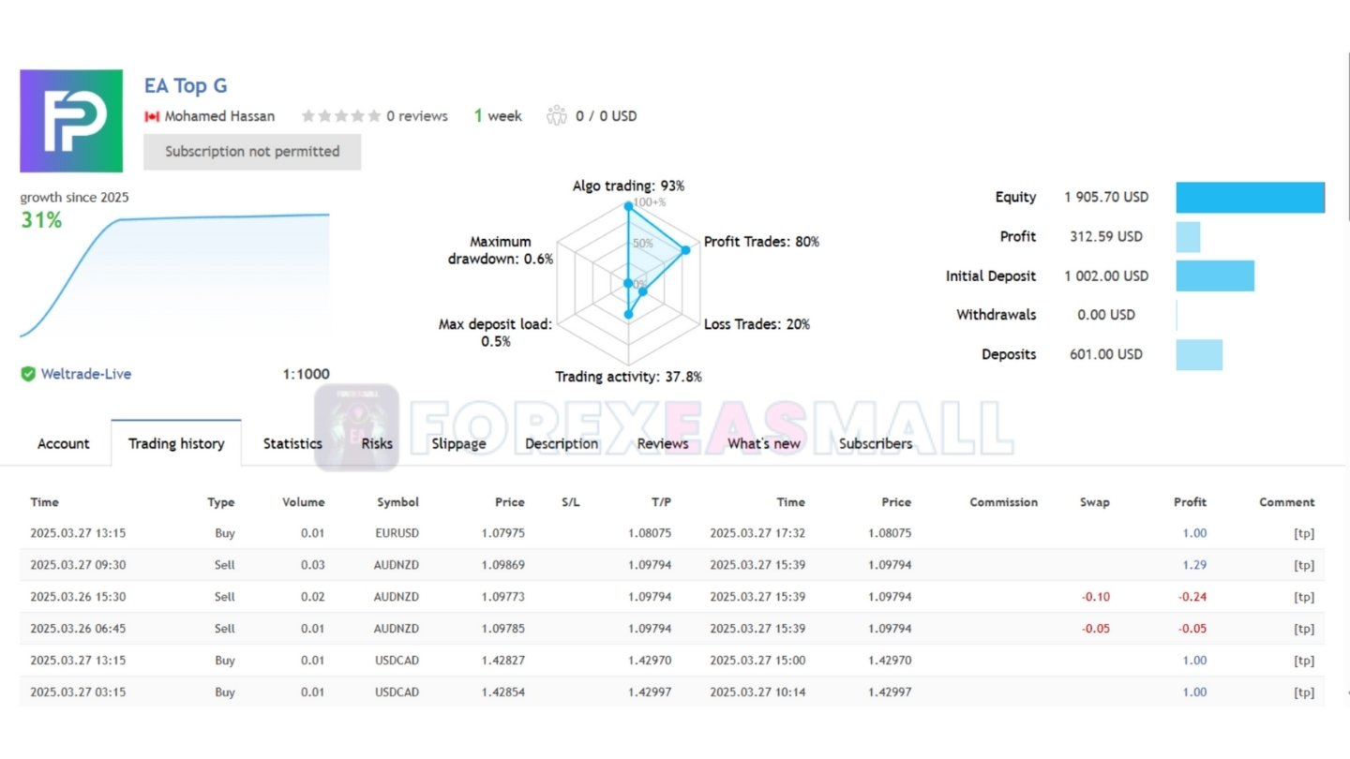Click the Type column header
This screenshot has height=759, width=1350.
coord(221,502)
